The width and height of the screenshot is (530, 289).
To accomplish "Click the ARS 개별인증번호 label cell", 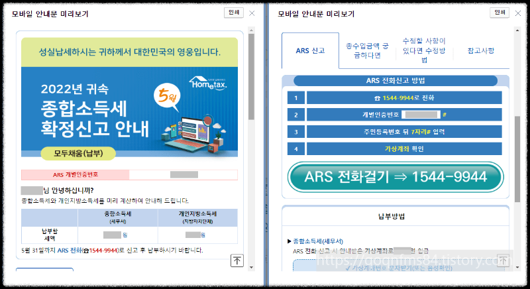I will [x=76, y=175].
